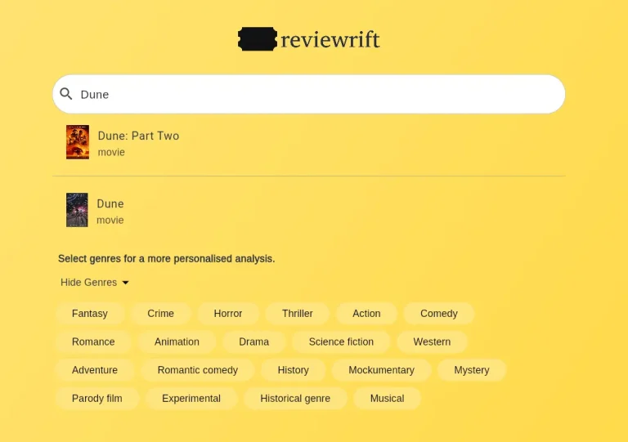Focus the search field containing Dune
Screen dimensions: 628x442
click(309, 94)
